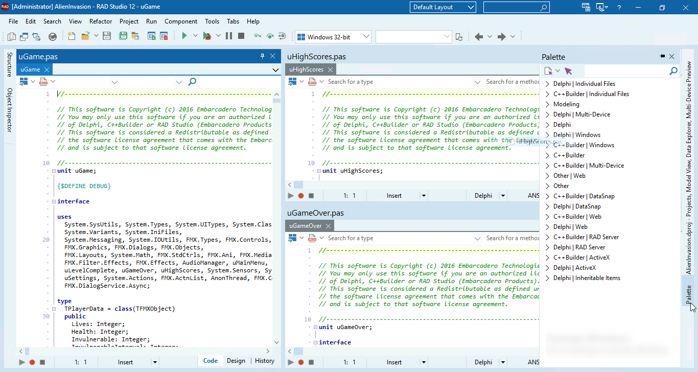Click the Program Reset stop button
The width and height of the screenshot is (698, 372).
241,36
